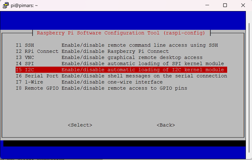Activate the <Select> button
The height and width of the screenshot is (160, 252).
click(80, 125)
